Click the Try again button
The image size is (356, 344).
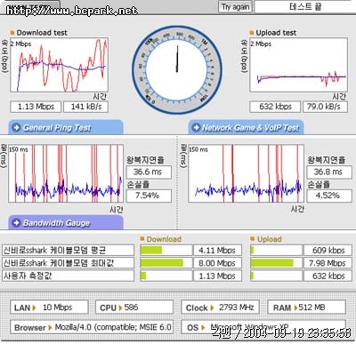(x=236, y=7)
